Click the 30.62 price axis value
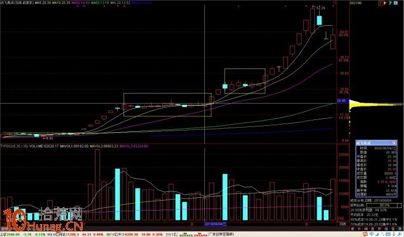 (344, 73)
